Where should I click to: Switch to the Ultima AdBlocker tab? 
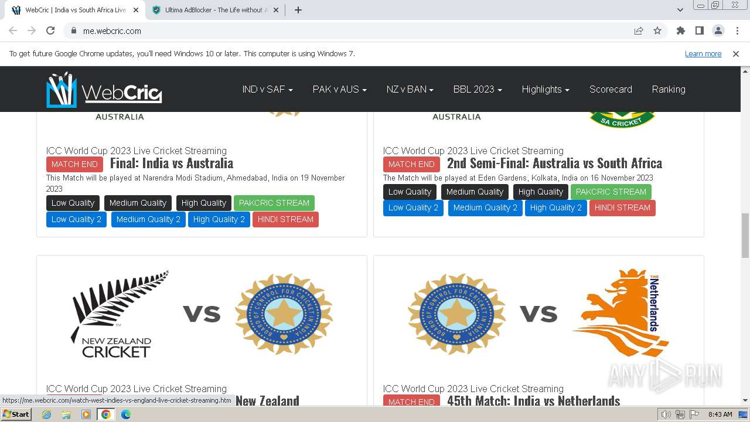tap(215, 10)
